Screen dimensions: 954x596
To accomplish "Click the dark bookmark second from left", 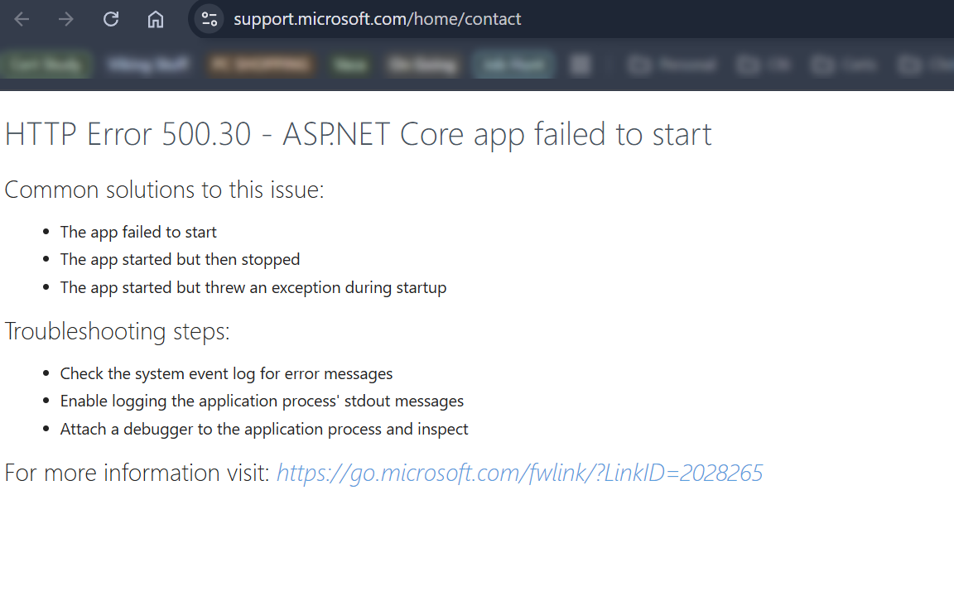I will [x=149, y=65].
